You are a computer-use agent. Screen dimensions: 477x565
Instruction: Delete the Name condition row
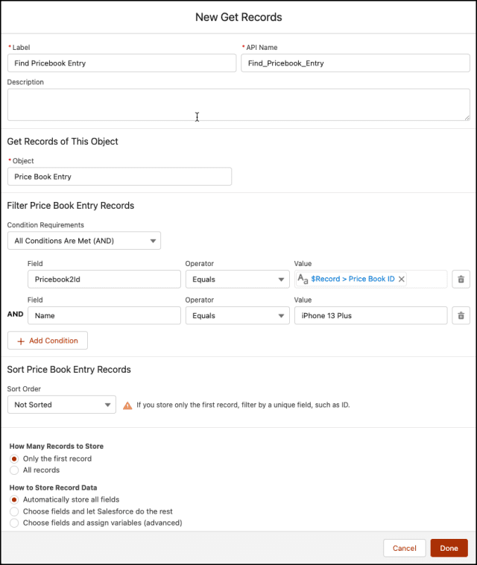[x=461, y=315]
